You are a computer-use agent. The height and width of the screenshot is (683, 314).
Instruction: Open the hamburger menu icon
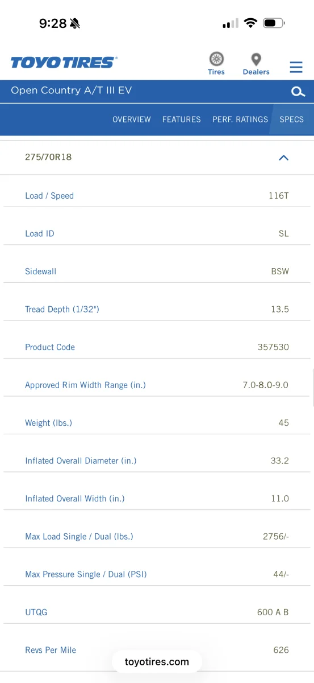[x=296, y=67]
